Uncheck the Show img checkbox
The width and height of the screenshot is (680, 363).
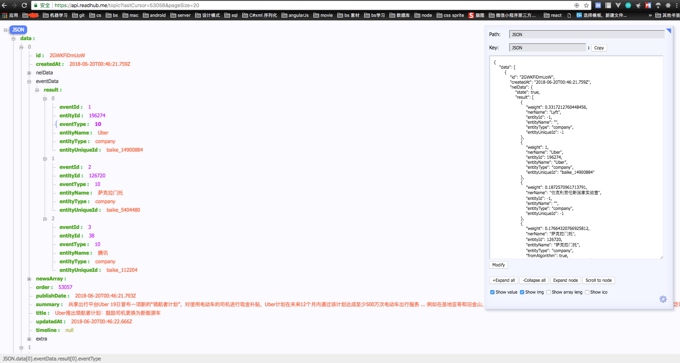[x=522, y=292]
